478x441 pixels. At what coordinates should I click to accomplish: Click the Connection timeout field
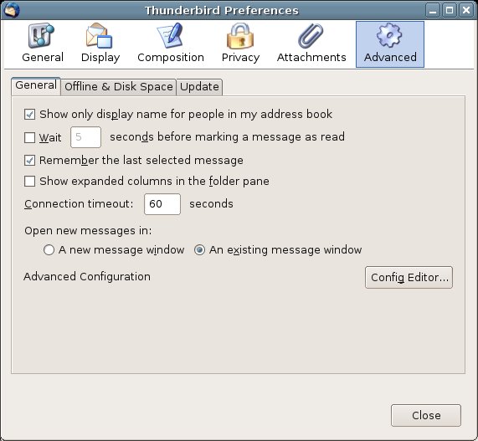click(162, 204)
